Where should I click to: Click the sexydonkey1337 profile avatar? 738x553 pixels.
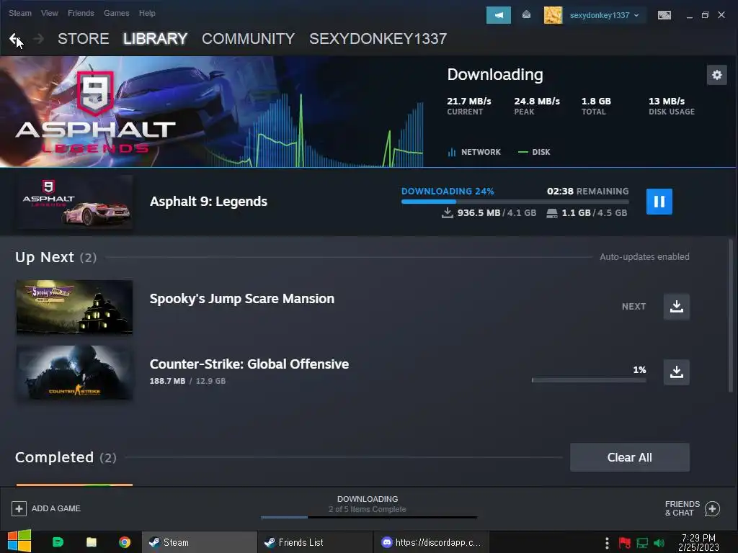point(553,15)
